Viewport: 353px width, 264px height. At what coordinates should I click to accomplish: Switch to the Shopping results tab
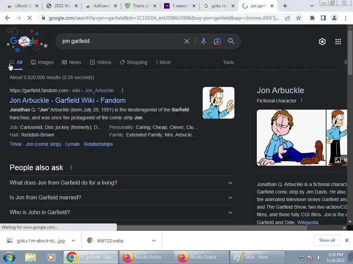pyautogui.click(x=133, y=62)
